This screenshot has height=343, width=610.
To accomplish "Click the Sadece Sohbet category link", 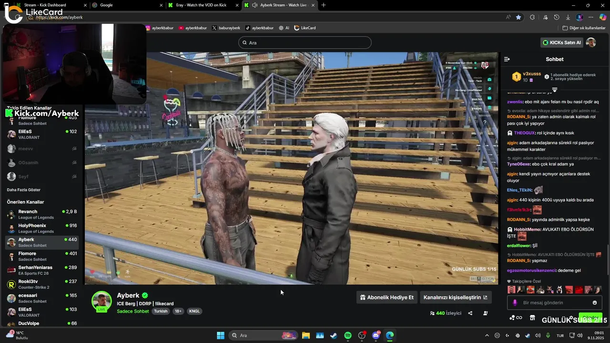I will (x=133, y=311).
